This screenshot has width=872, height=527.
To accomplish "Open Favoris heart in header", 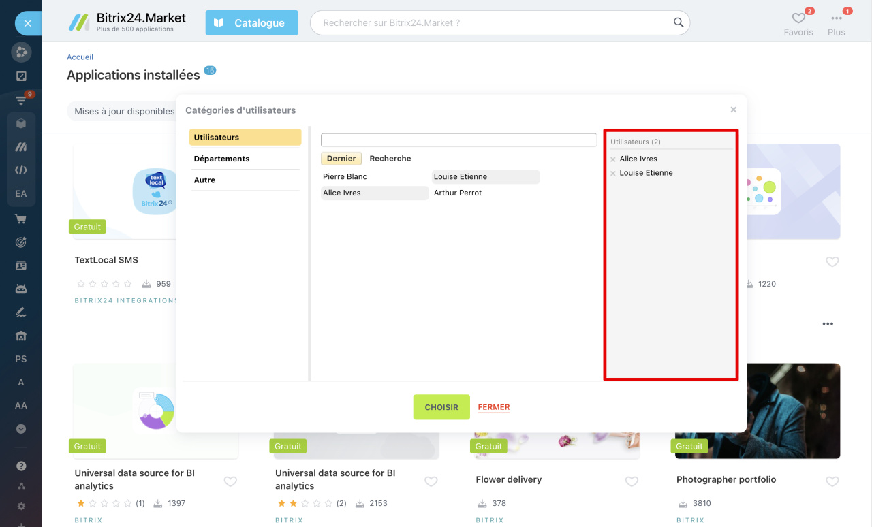I will [798, 24].
